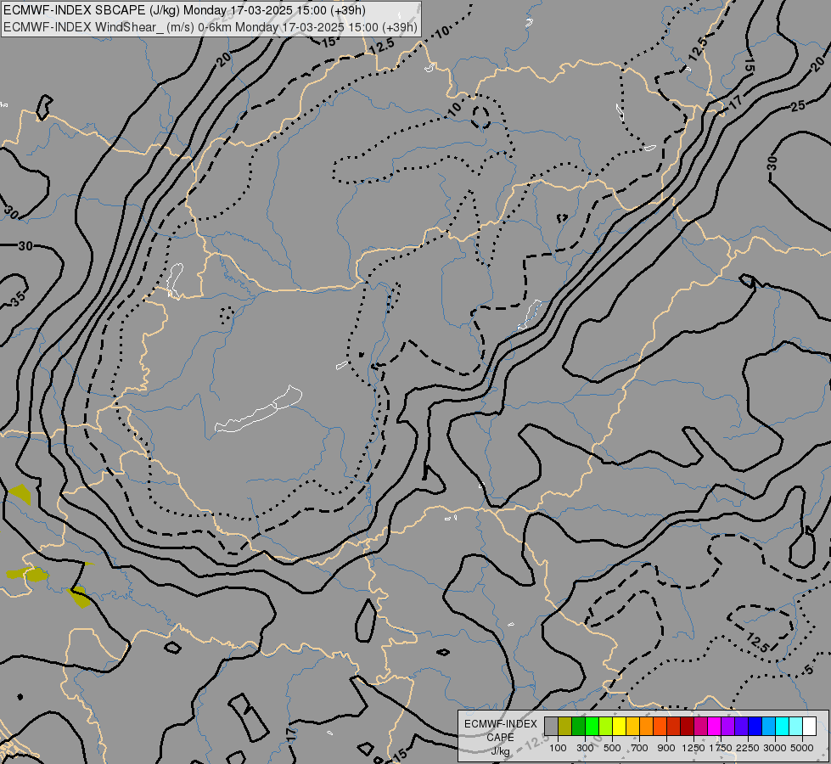Click the 700 legend tick label
Viewport: 831px width, 764px height.
pos(640,748)
